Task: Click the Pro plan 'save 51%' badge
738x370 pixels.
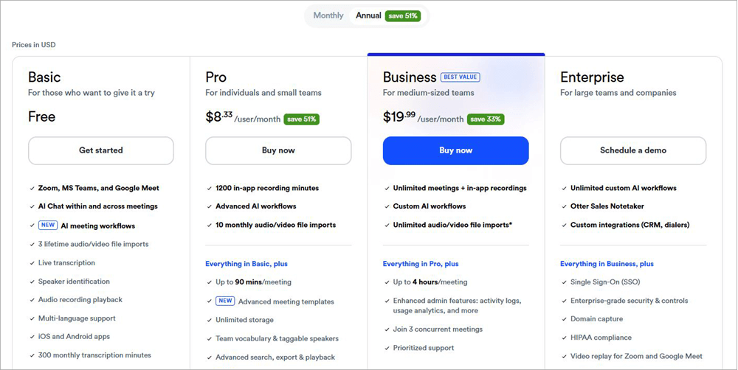Action: coord(301,119)
